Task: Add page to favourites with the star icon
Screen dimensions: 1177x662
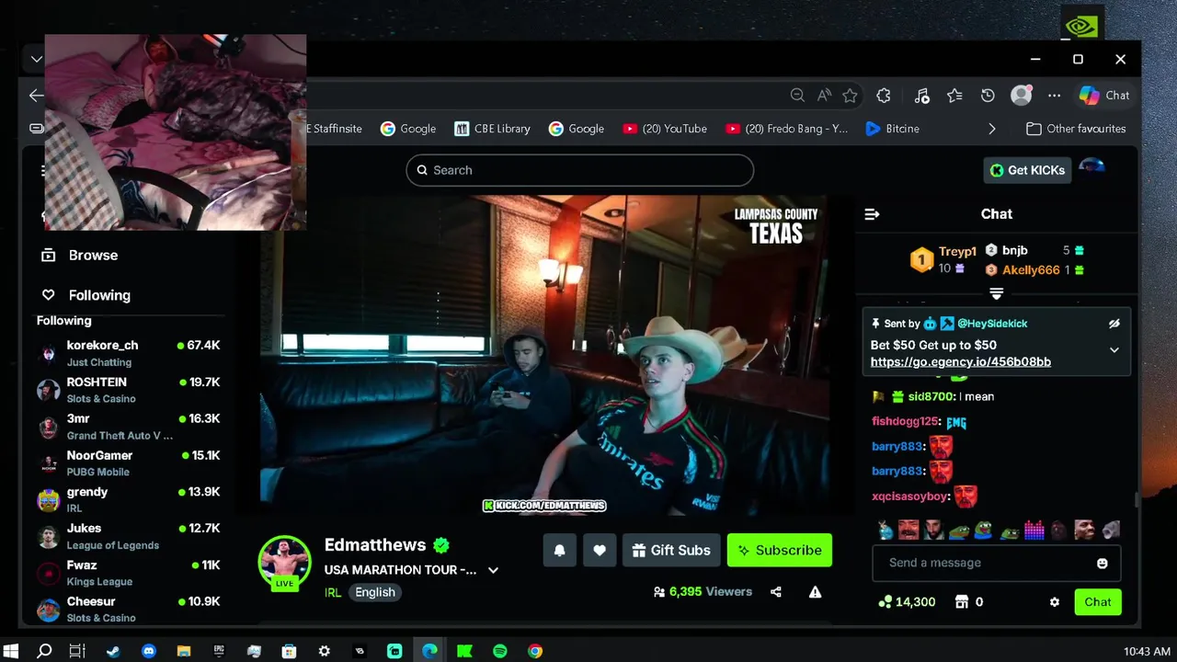Action: (x=850, y=96)
